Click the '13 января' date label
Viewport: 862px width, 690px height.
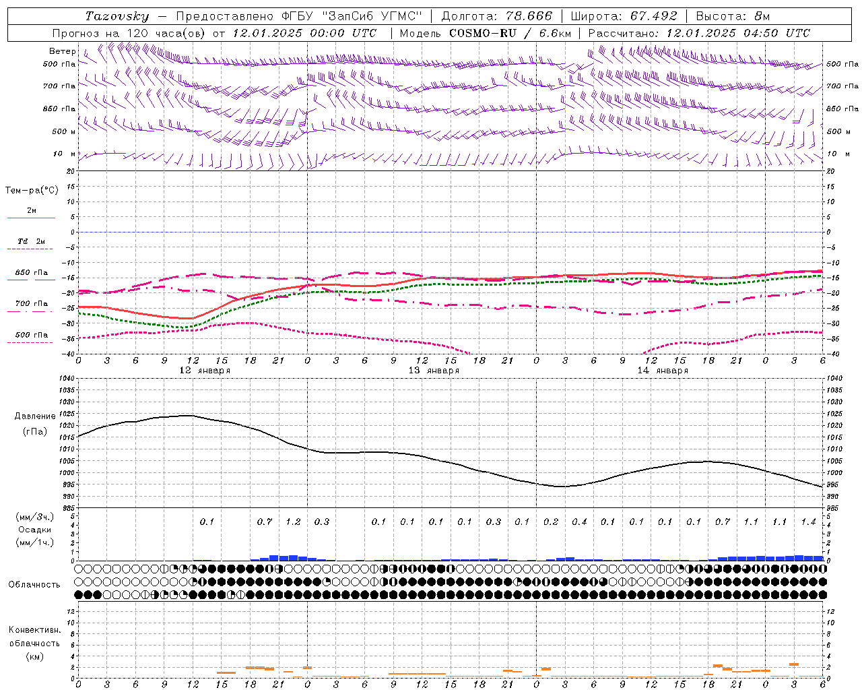434,371
